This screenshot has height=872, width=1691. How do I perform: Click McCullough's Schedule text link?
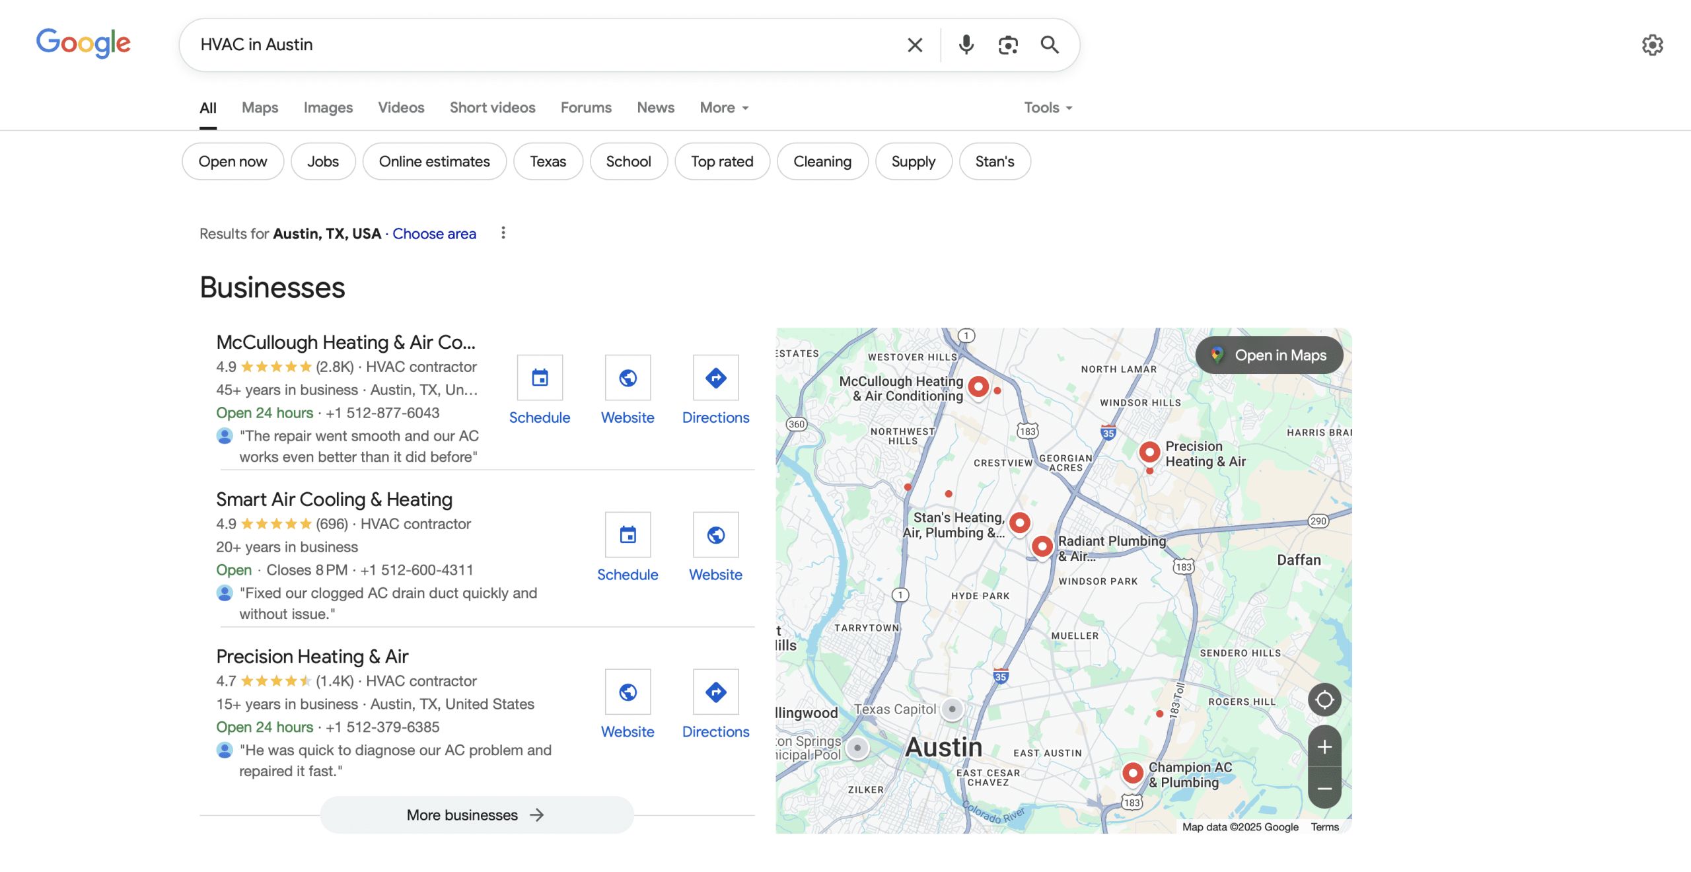pos(540,418)
